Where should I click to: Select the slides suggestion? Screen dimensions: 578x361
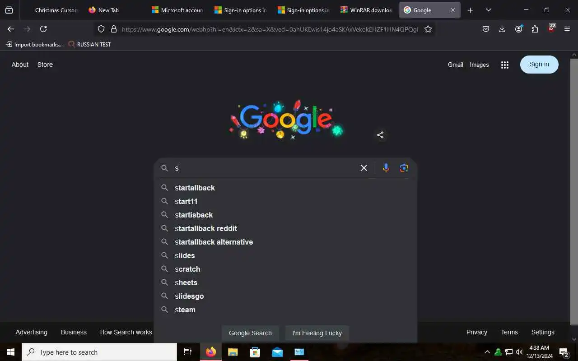point(285,255)
